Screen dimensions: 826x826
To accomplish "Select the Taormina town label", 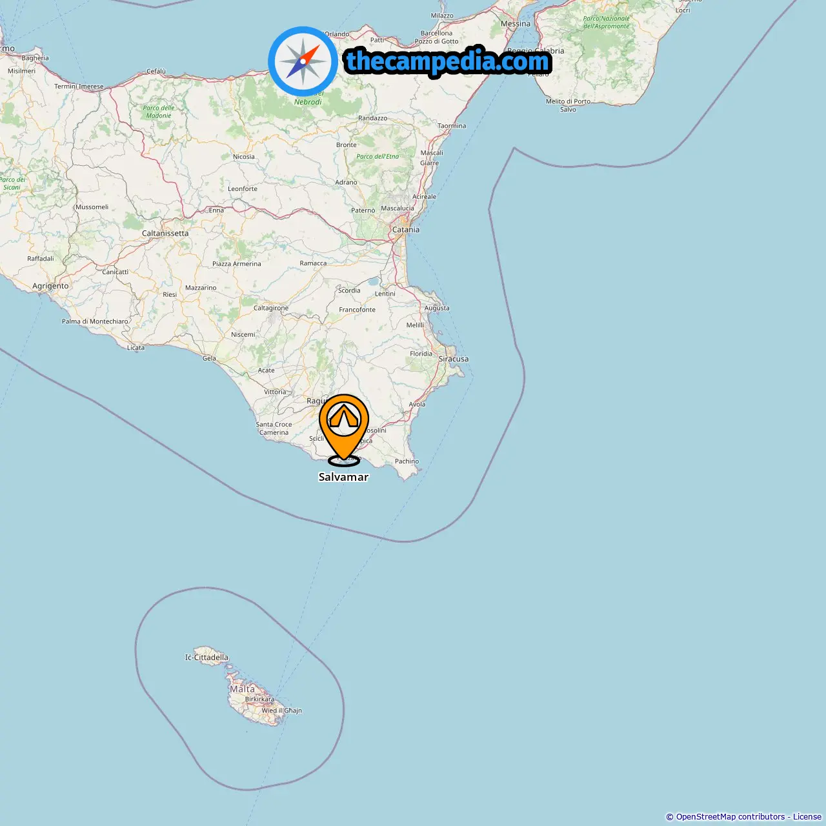I will point(452,126).
